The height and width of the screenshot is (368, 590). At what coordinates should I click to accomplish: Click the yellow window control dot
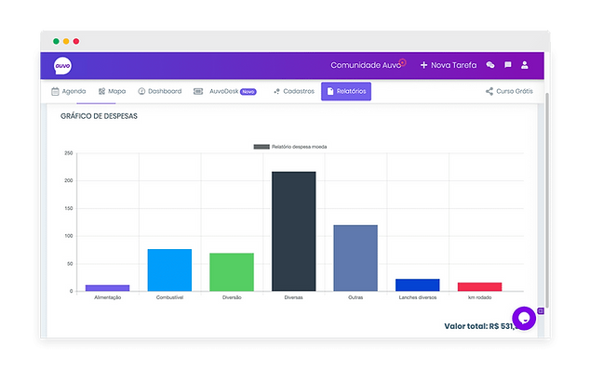(66, 41)
